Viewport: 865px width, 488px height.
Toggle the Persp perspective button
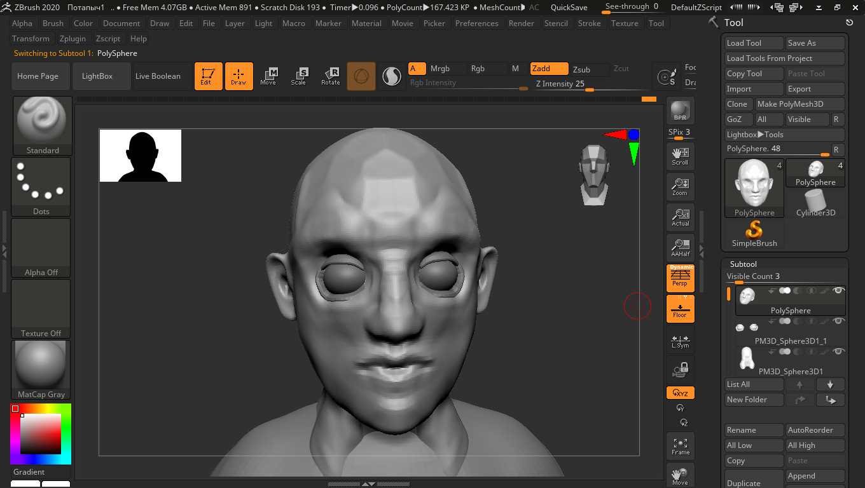click(x=680, y=278)
